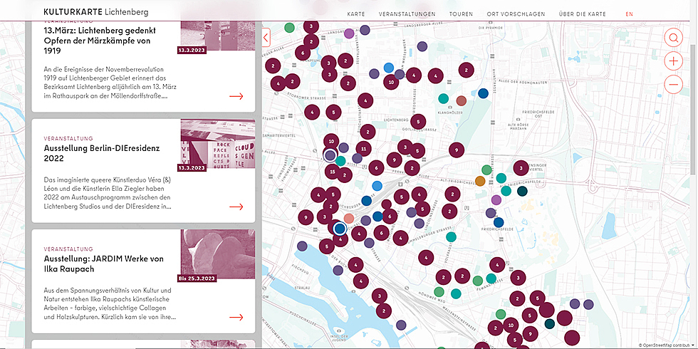Open the map search magnifier

pos(674,38)
